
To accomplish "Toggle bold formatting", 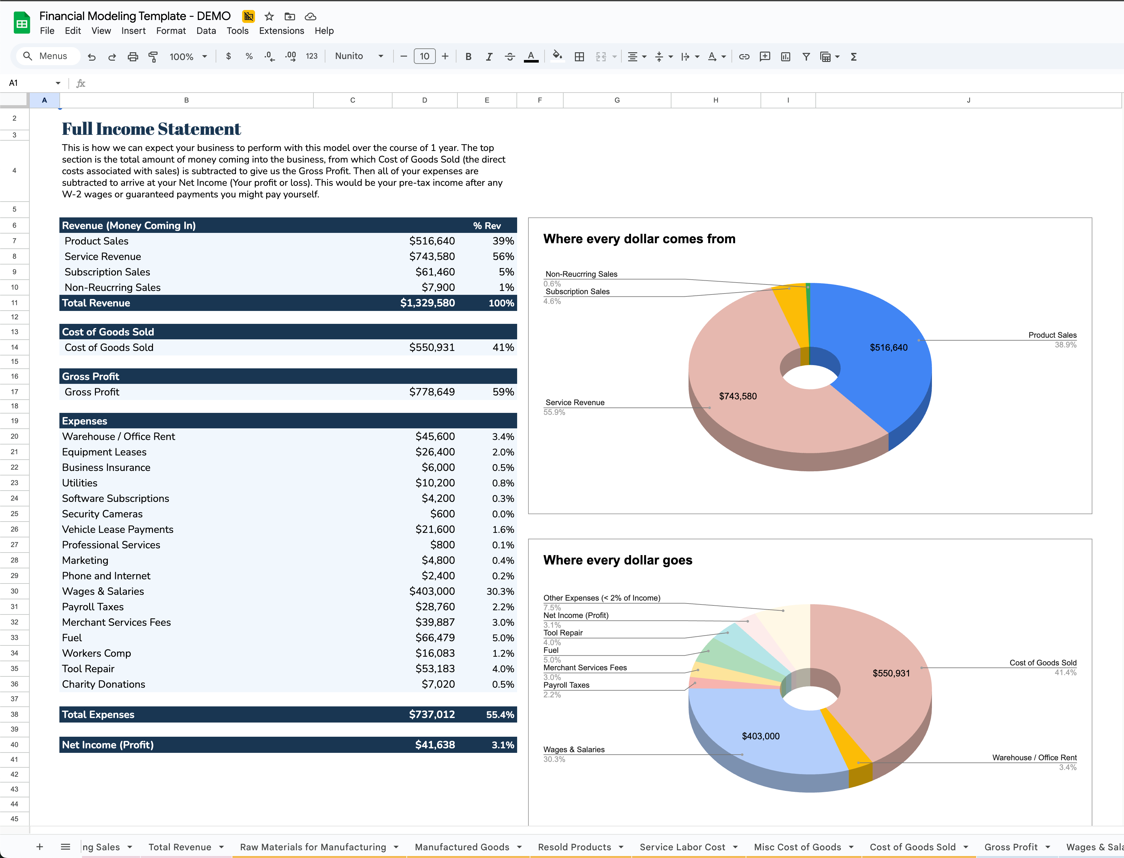I will (x=468, y=57).
